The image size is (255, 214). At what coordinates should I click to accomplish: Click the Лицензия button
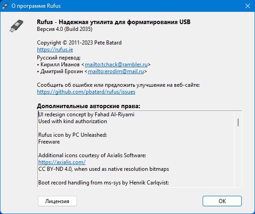[57, 201]
